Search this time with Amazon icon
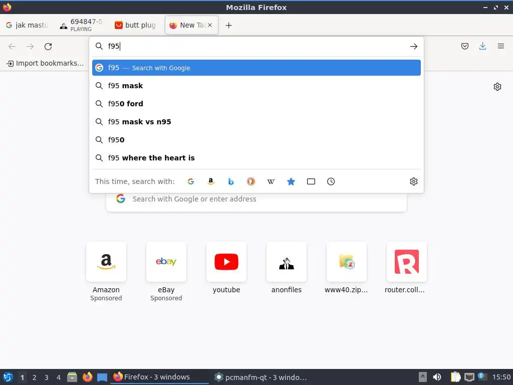 tap(211, 181)
